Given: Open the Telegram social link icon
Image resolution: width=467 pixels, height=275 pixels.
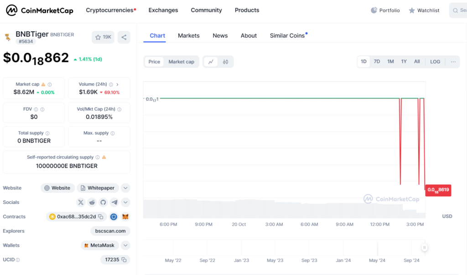Looking at the screenshot, I should 114,202.
